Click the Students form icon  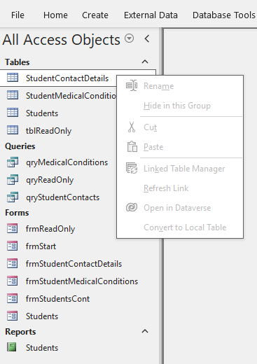tap(13, 316)
